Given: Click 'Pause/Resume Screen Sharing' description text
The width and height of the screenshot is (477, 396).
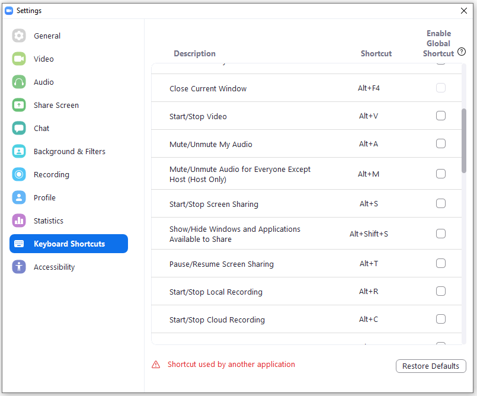Looking at the screenshot, I should 222,264.
